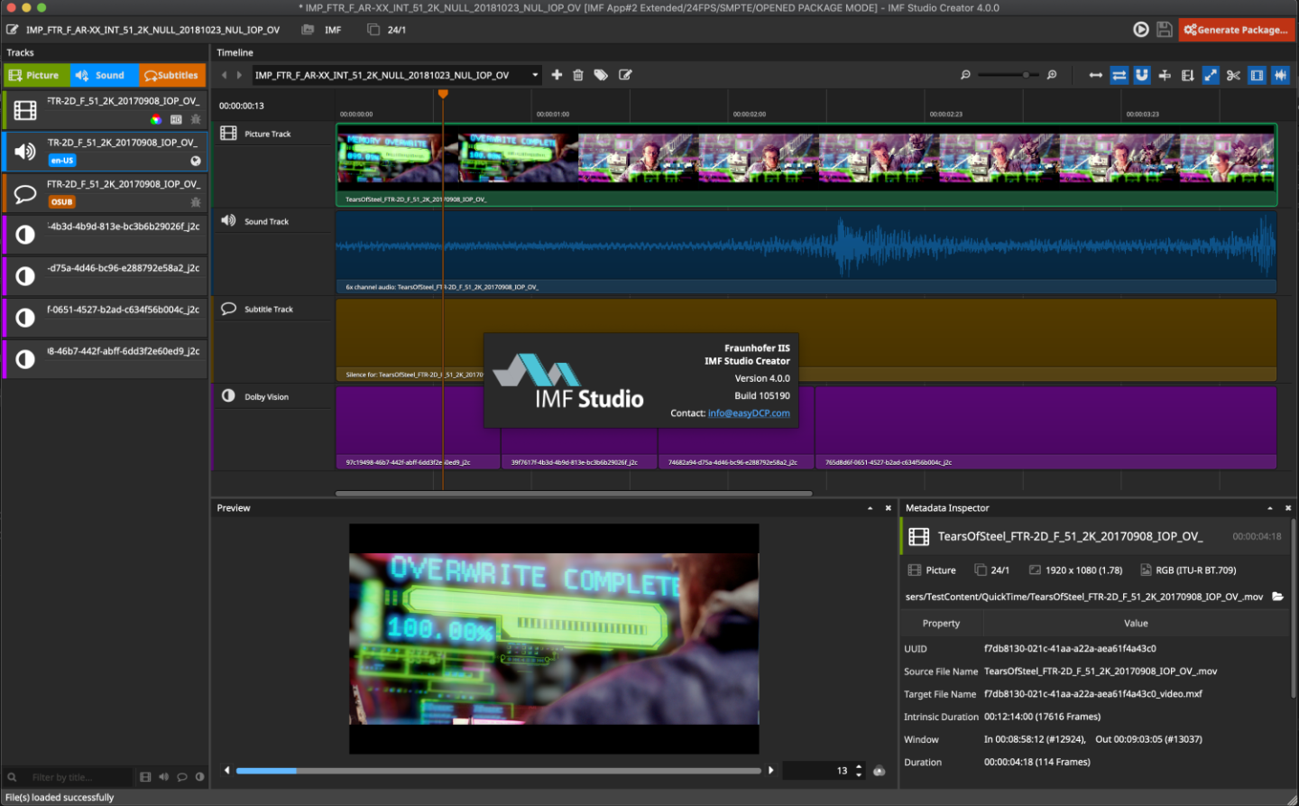The image size is (1299, 806).
Task: Click the globe icon on the sound asset
Action: (x=196, y=161)
